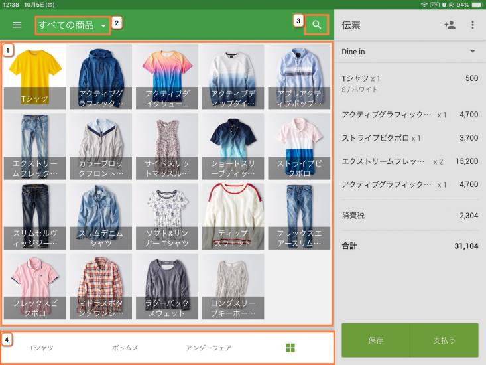Select the エクストリームフレッ x2 ticket line
Viewport: 486px width, 365px height.
(410, 161)
